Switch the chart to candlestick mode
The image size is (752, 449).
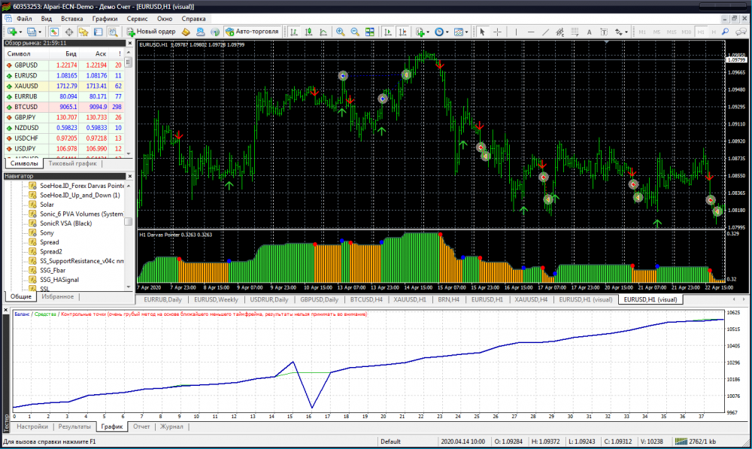click(x=308, y=32)
